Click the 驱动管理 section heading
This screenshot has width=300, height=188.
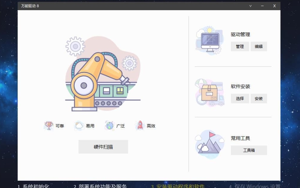pyautogui.click(x=240, y=34)
